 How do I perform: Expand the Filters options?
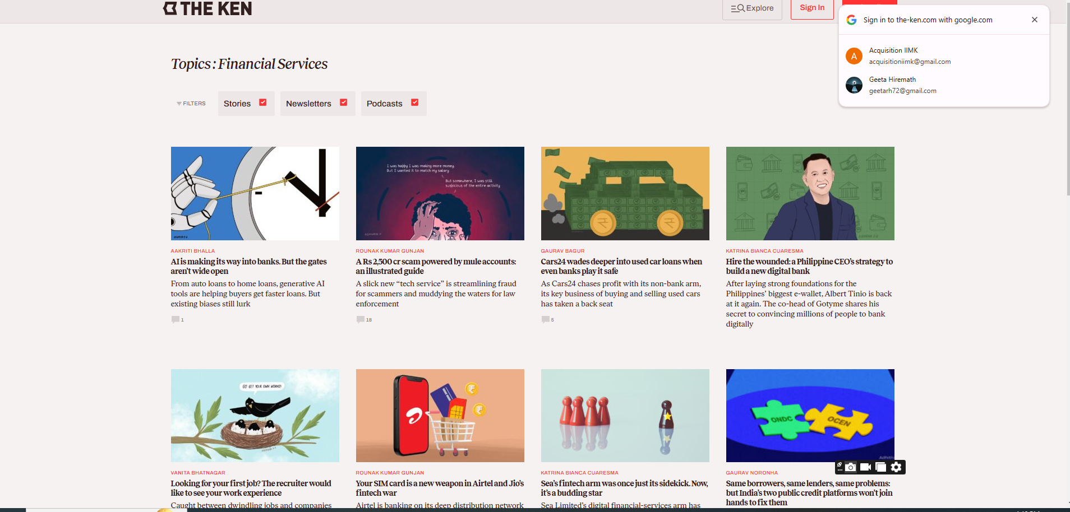[191, 104]
